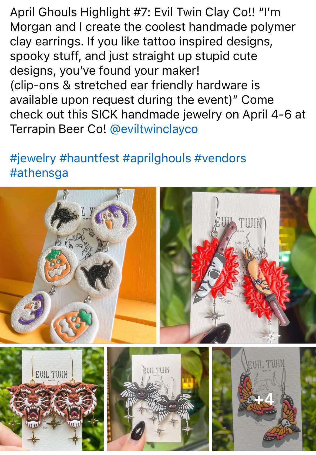Image resolution: width=316 pixels, height=455 pixels.
Task: Open the @eviltwinclayco mention link
Action: (154, 129)
